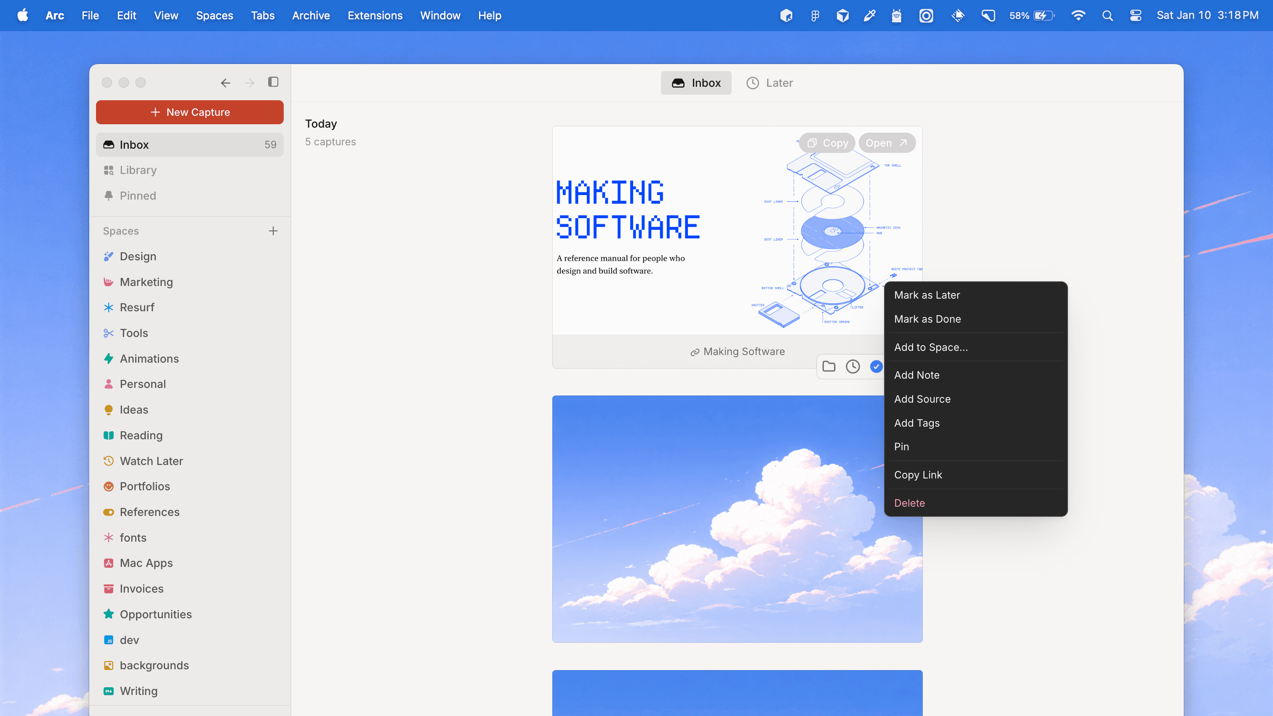Open the Pinned section
The height and width of the screenshot is (716, 1273).
coord(137,196)
